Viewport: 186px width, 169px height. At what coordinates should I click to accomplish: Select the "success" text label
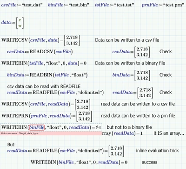coord(149,162)
